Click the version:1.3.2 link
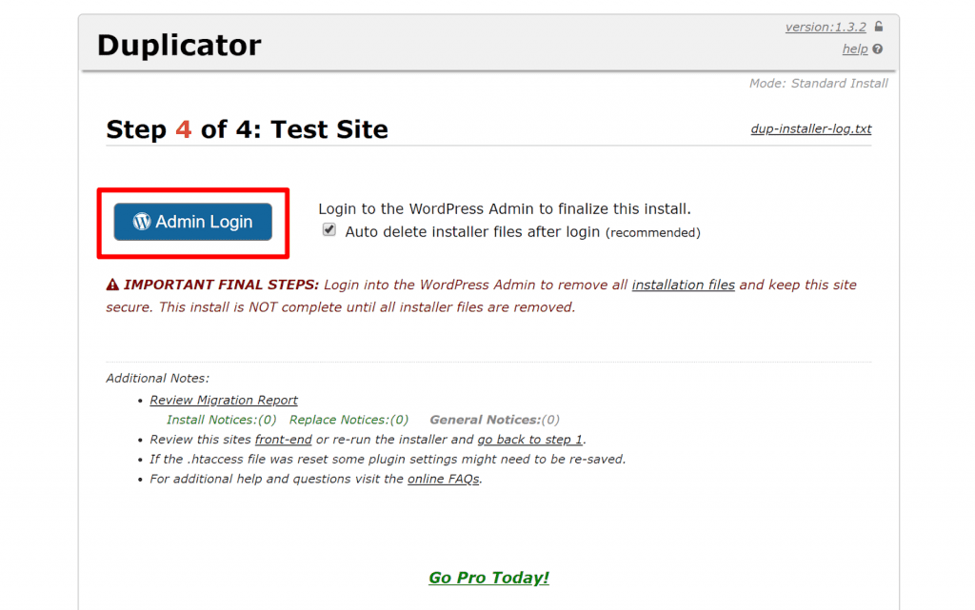The image size is (975, 610). click(825, 27)
